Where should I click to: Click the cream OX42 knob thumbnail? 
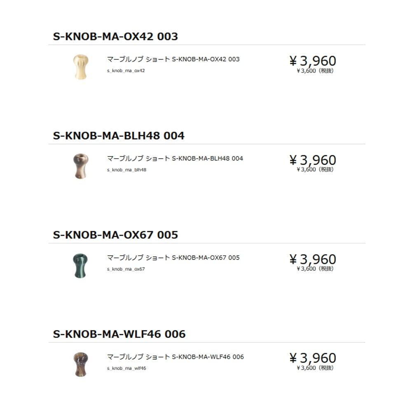click(x=81, y=66)
